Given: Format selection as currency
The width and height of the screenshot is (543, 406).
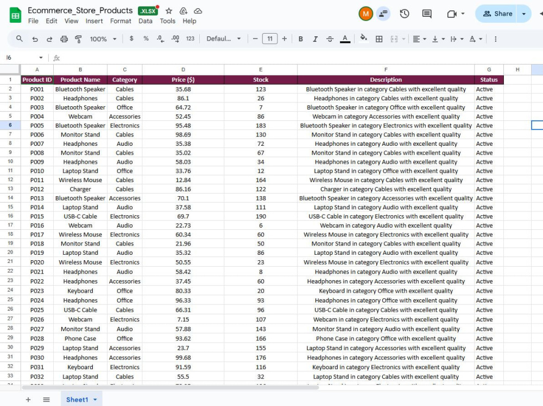Looking at the screenshot, I should point(131,38).
